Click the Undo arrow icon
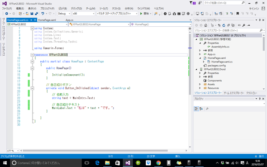The image size is (267, 167). [43, 14]
